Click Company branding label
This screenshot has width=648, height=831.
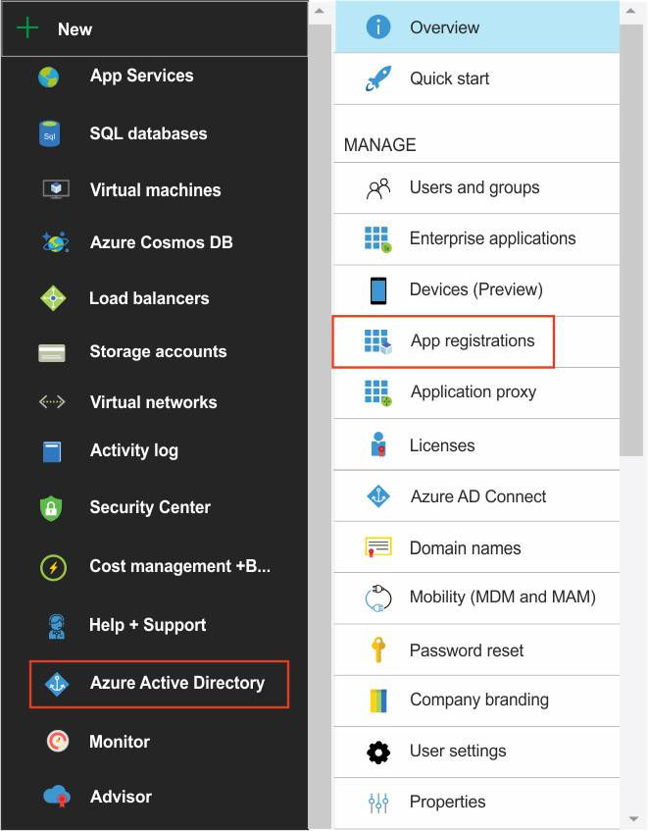point(479,701)
